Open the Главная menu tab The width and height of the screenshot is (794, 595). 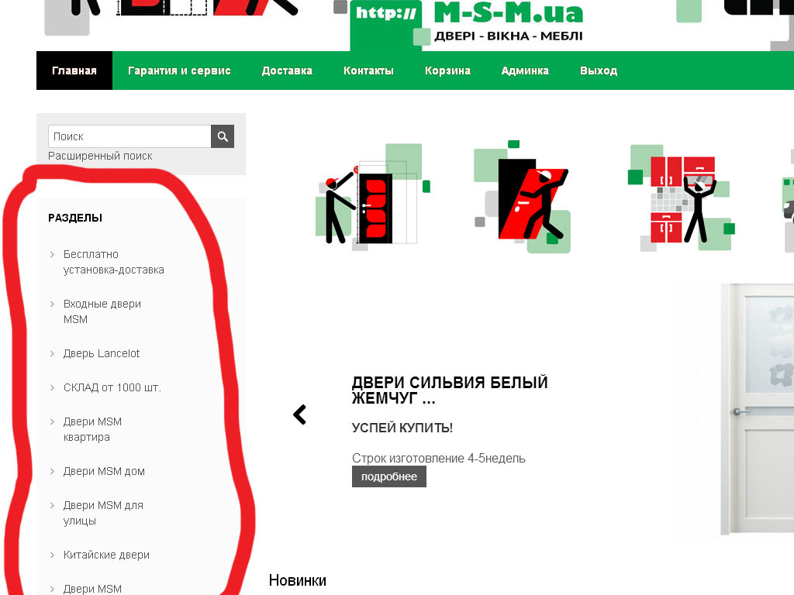pyautogui.click(x=74, y=71)
